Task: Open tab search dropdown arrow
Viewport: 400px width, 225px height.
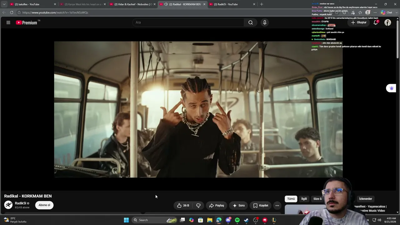Action: coord(4,4)
